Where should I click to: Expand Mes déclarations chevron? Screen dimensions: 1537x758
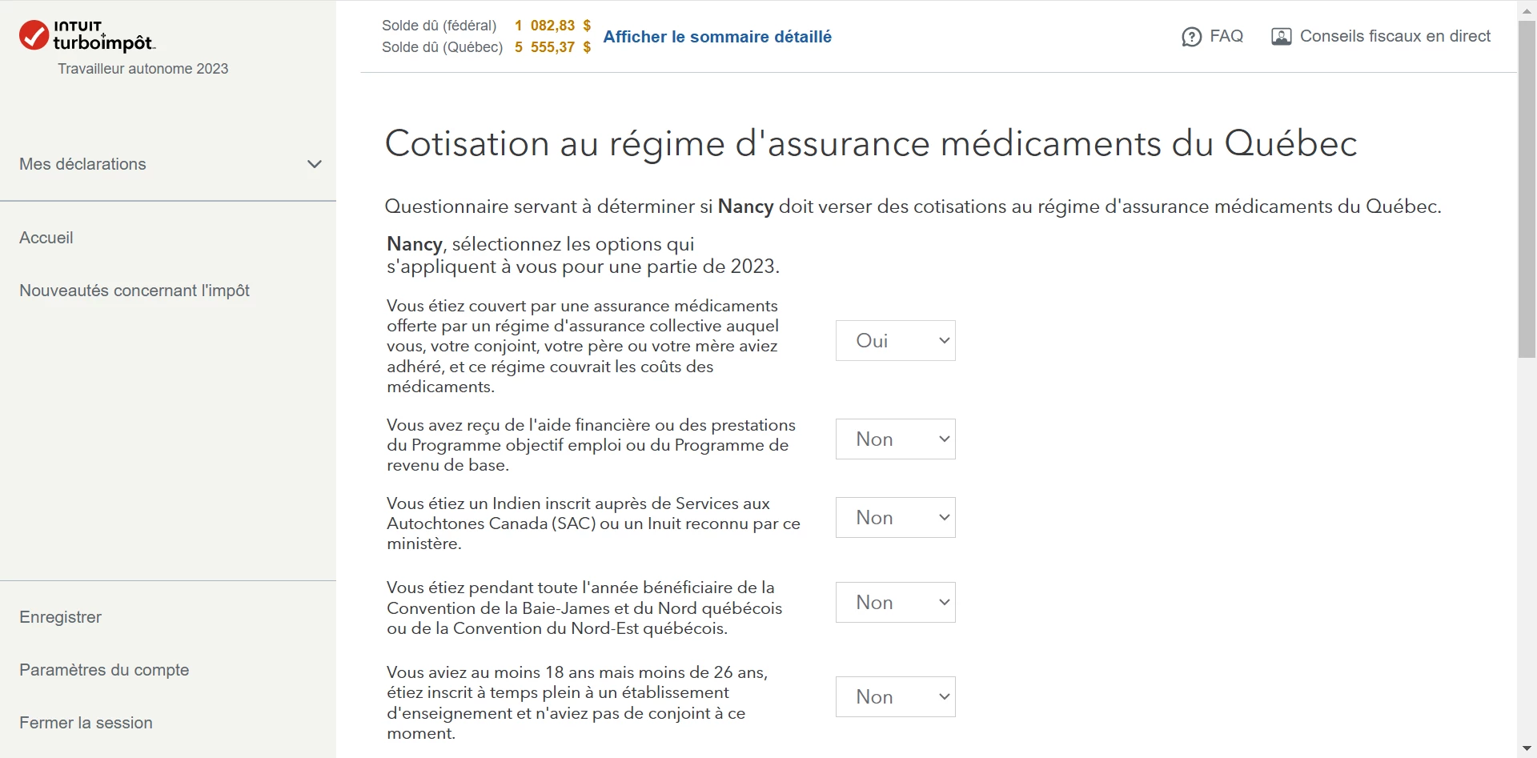click(315, 164)
